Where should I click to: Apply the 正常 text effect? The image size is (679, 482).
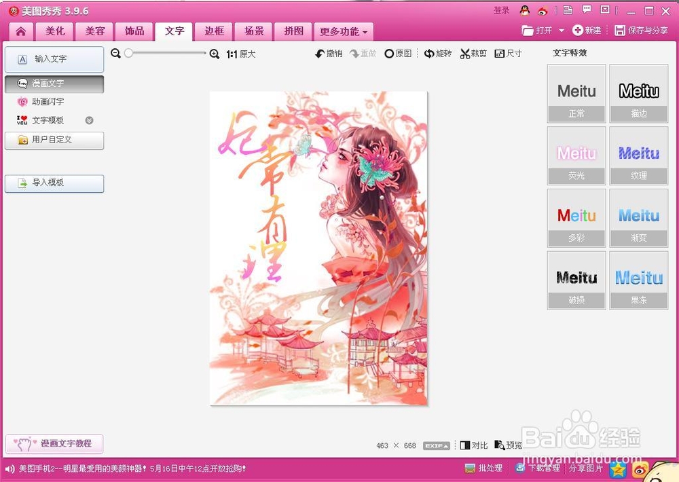(576, 94)
